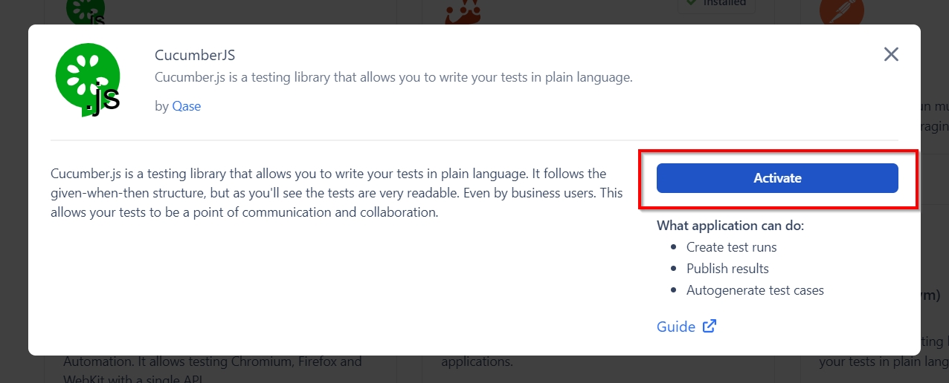The height and width of the screenshot is (383, 949).
Task: Open the Guide link
Action: pos(676,327)
